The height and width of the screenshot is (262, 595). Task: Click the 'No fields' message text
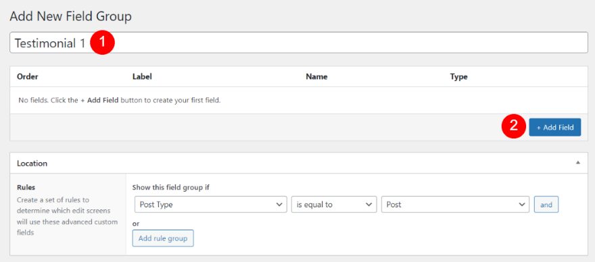coord(119,101)
